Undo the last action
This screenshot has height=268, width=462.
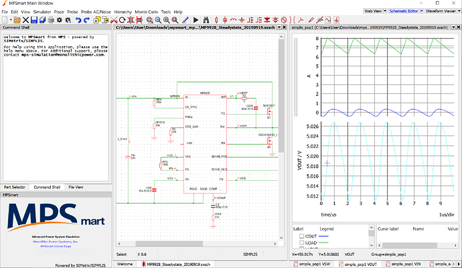pos(78,19)
